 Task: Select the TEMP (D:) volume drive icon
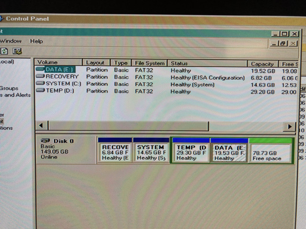click(40, 90)
